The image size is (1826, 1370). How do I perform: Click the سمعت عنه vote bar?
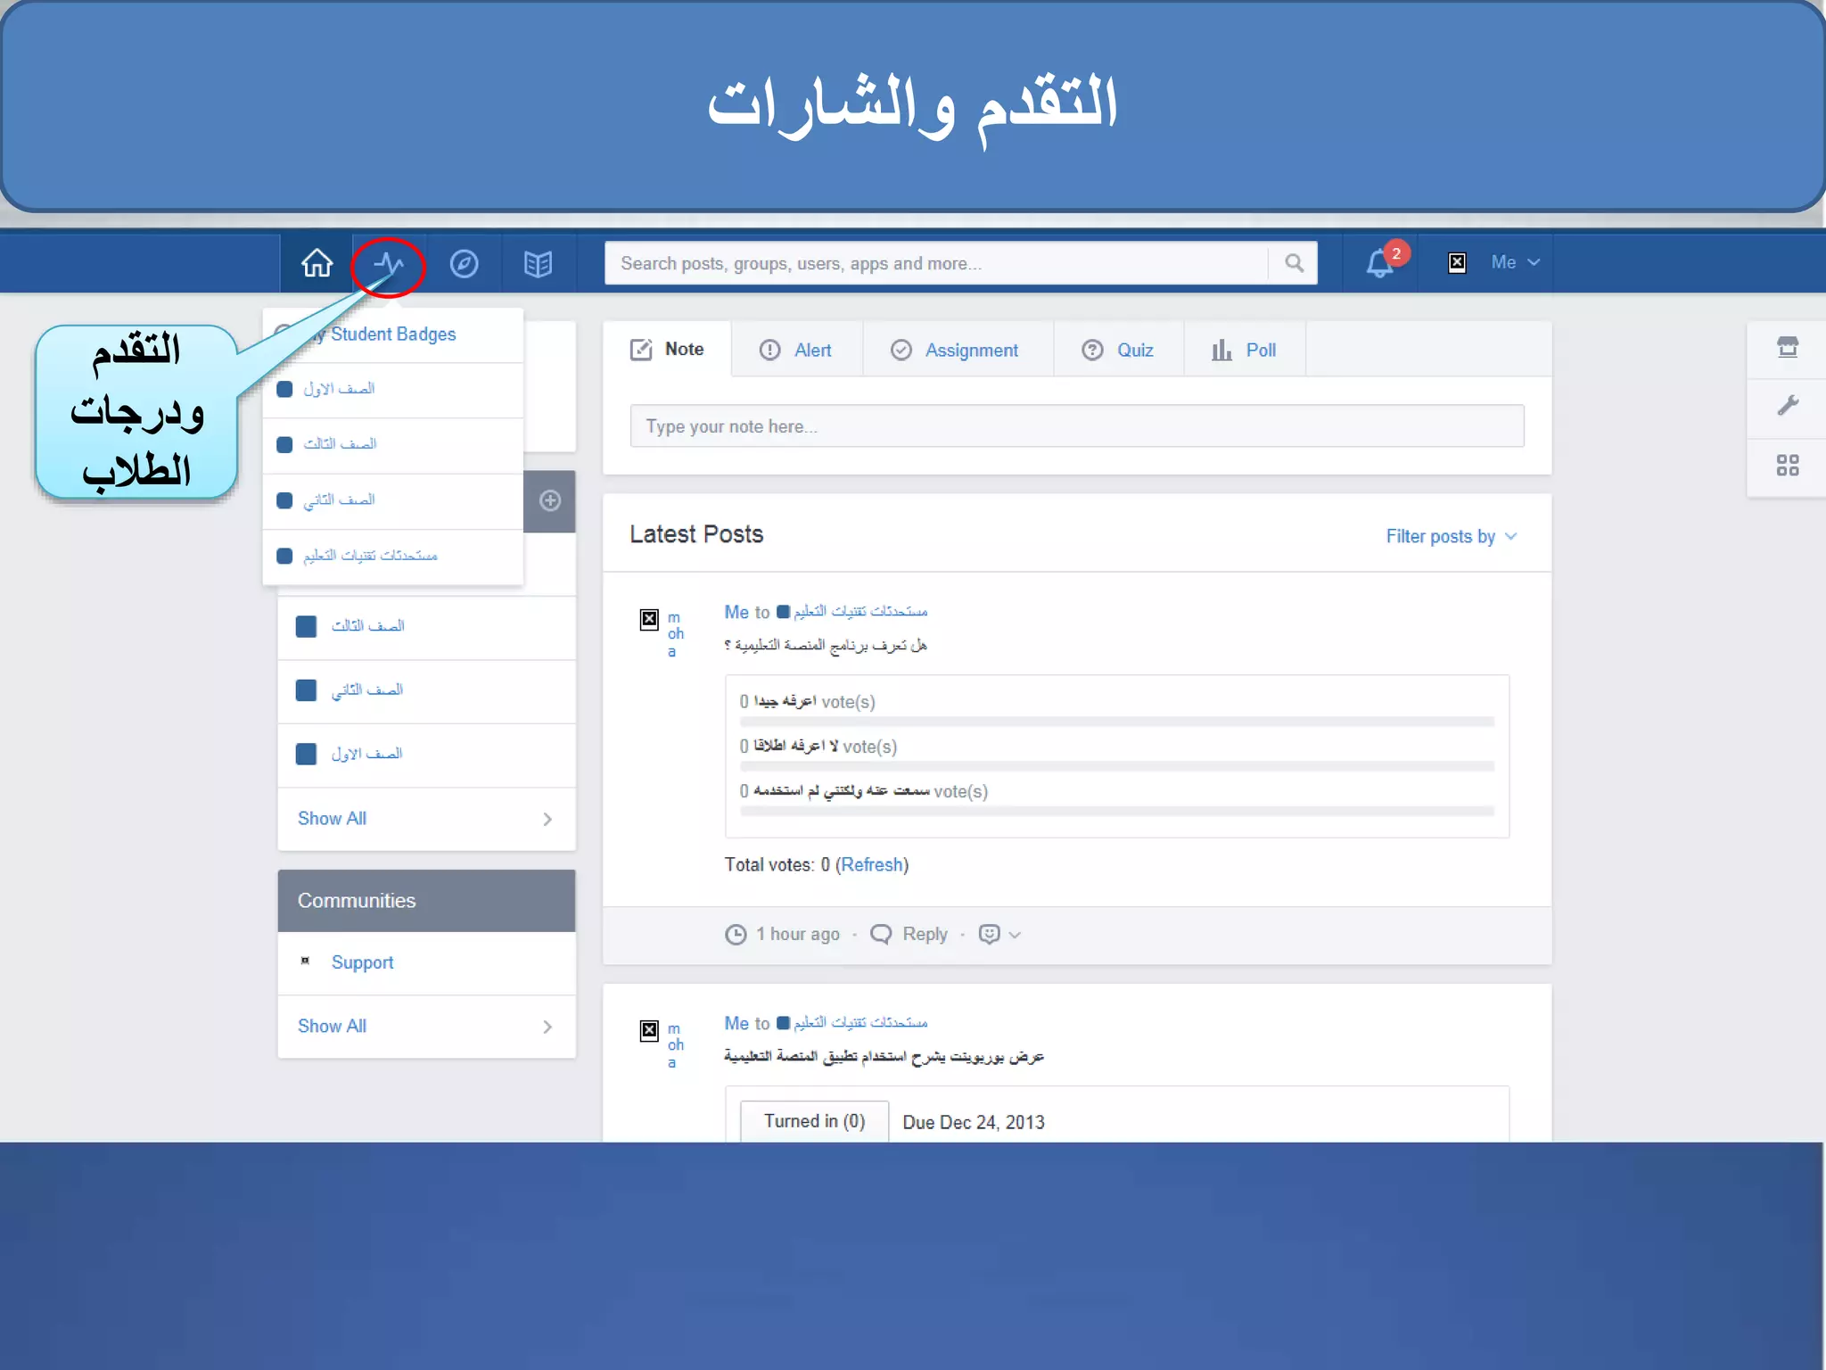1117,812
